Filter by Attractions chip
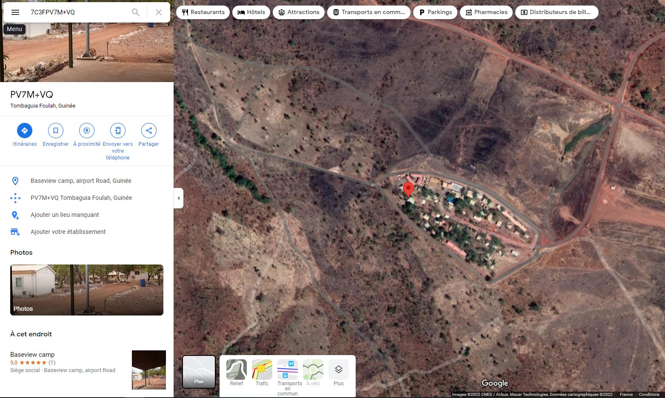This screenshot has width=665, height=398. click(299, 12)
